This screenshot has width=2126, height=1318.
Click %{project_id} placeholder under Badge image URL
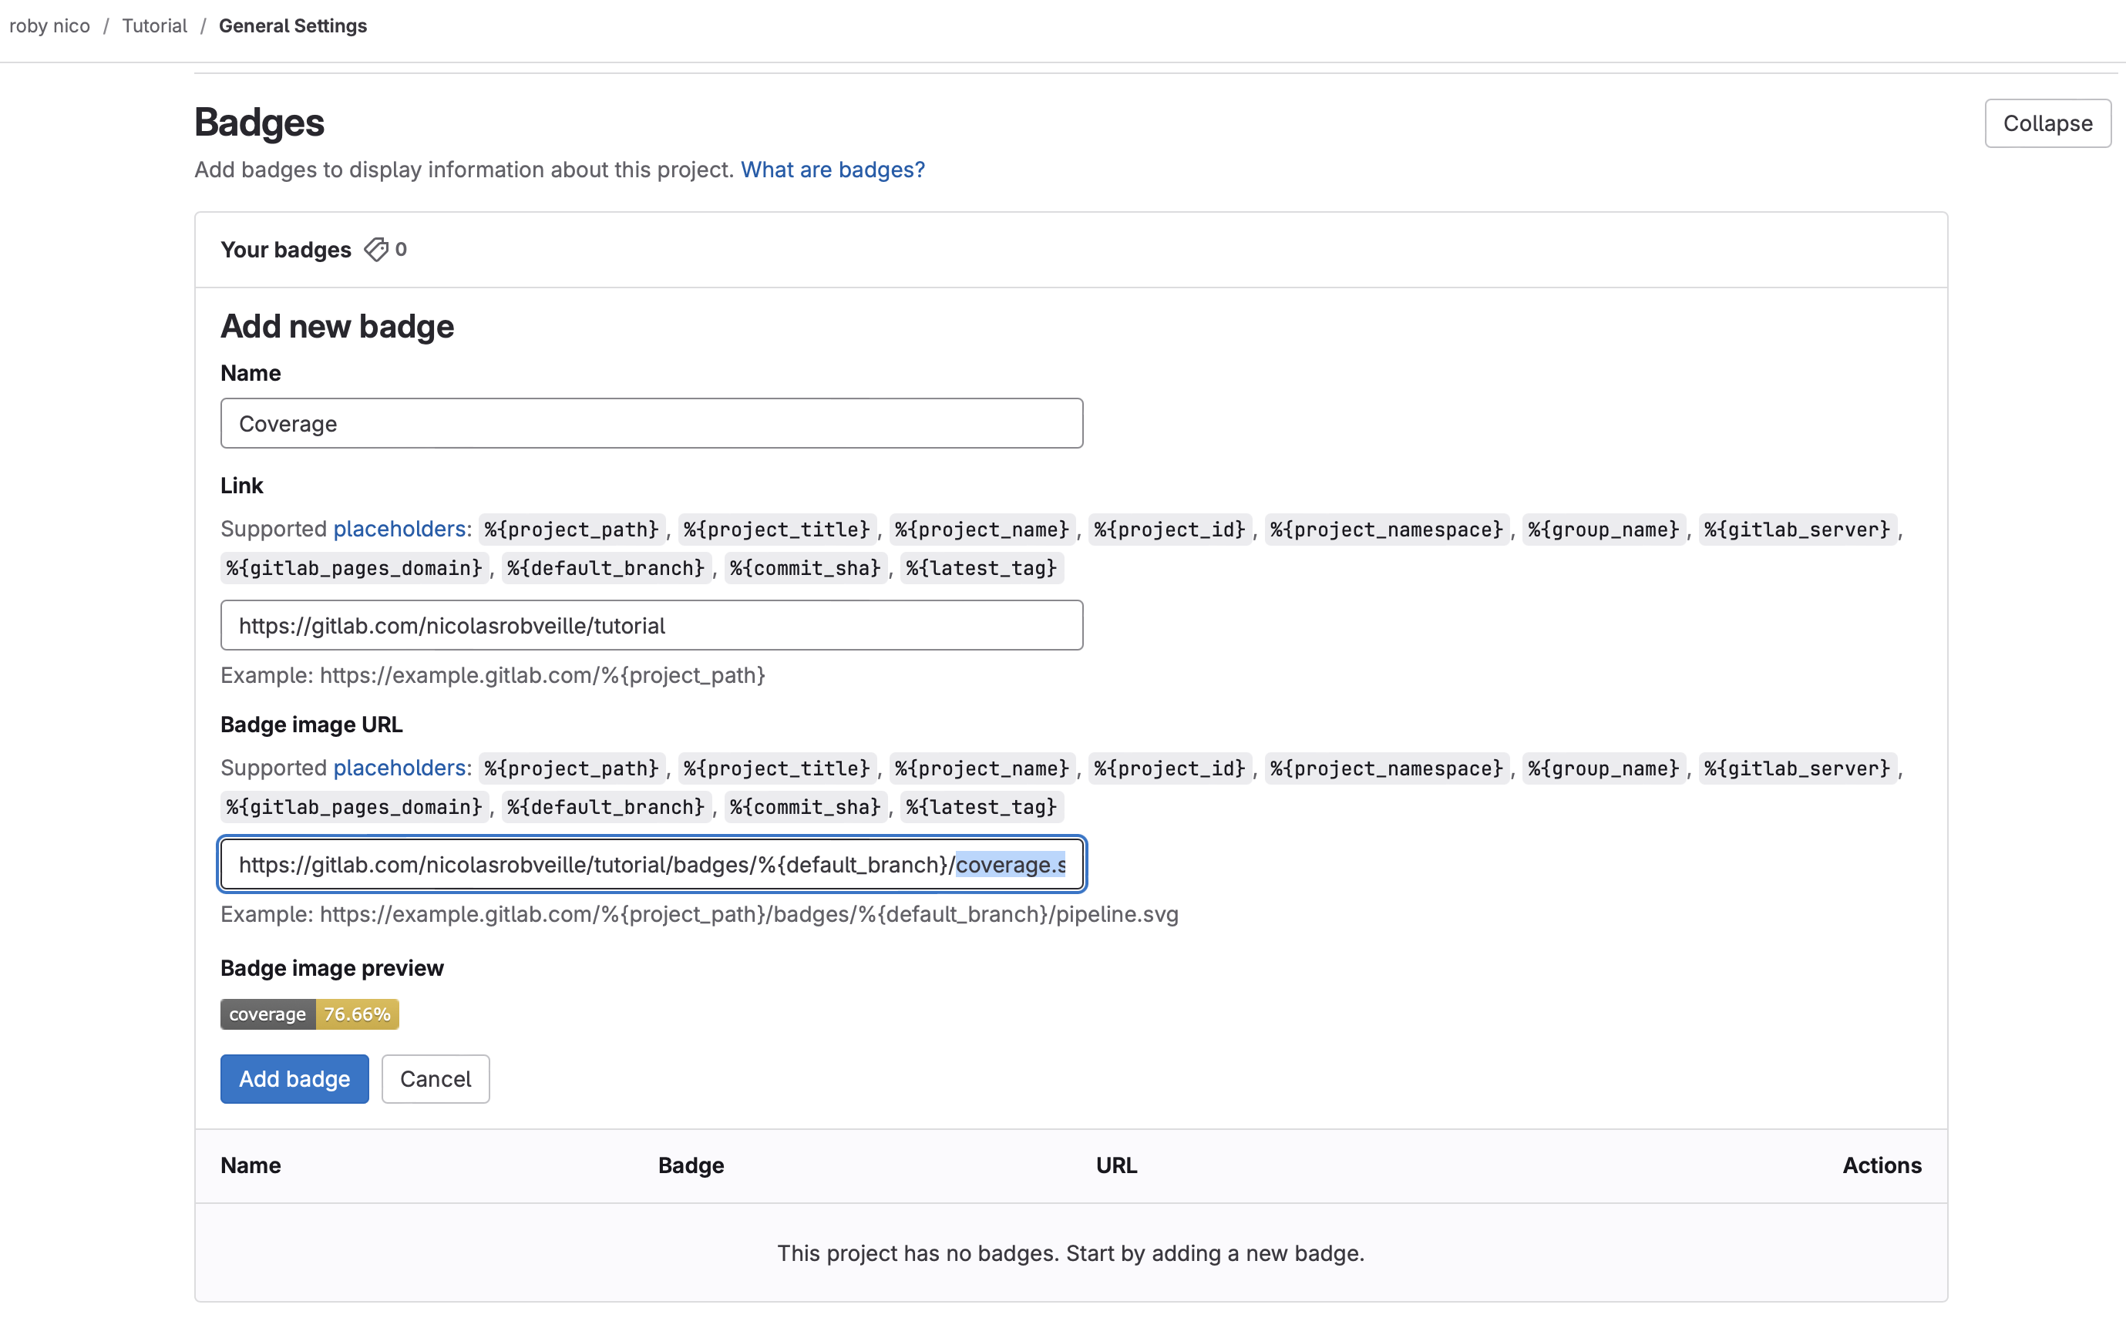1170,768
